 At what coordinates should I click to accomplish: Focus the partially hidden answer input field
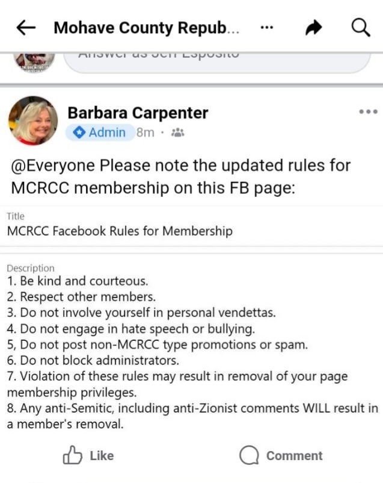tap(216, 60)
